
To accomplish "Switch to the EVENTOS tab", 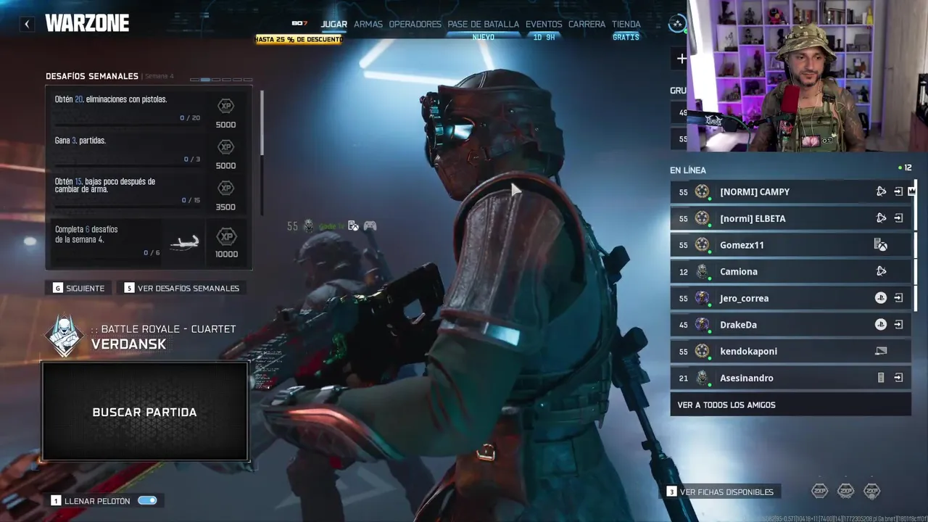I will (x=544, y=24).
